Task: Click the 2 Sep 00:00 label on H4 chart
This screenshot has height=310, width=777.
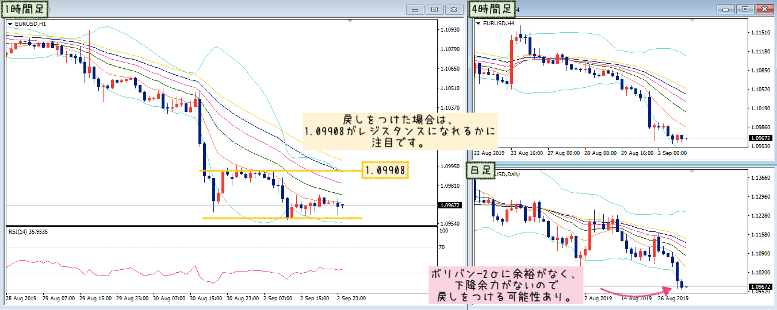Action: pos(672,153)
